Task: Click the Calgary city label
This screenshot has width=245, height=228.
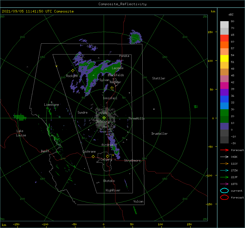Action: [106, 159]
